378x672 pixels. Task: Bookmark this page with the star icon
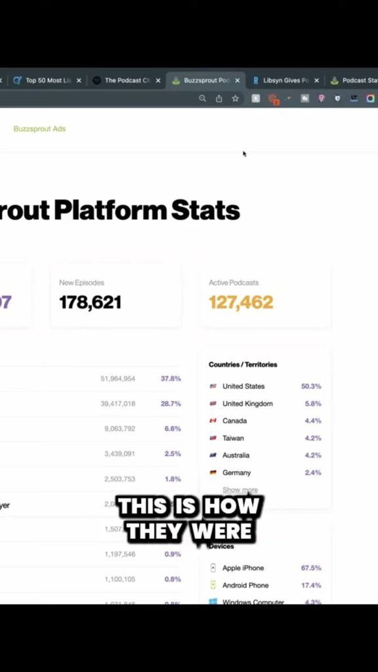point(236,98)
